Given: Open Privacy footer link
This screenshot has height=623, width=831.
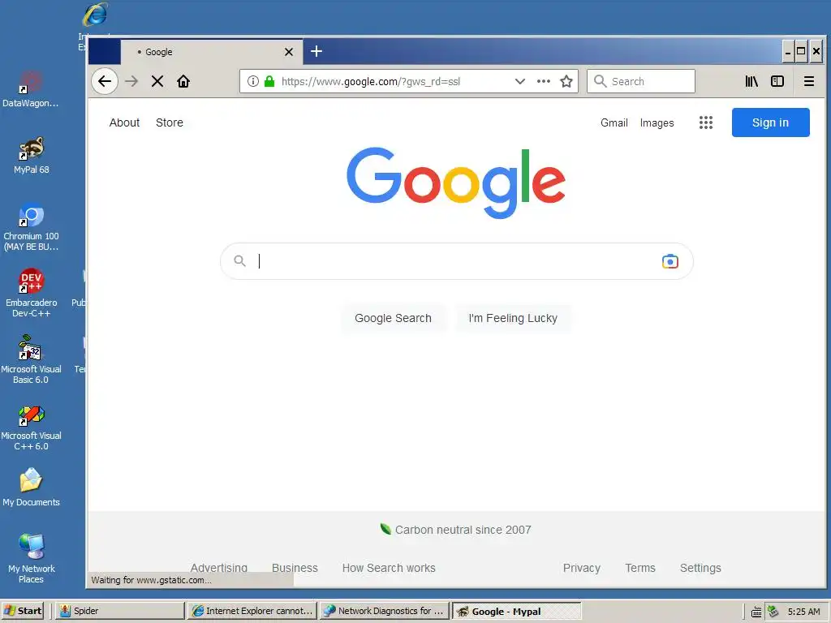Looking at the screenshot, I should tap(581, 567).
